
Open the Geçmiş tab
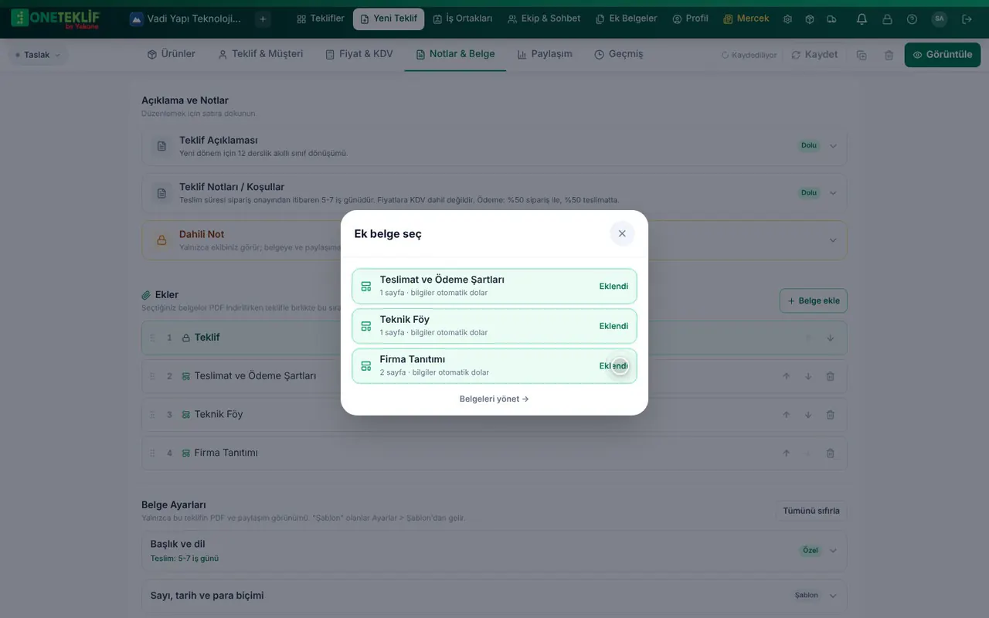(x=618, y=54)
